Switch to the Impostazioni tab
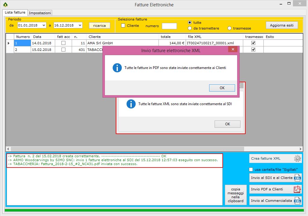The height and width of the screenshot is (216, 308). coord(40,13)
